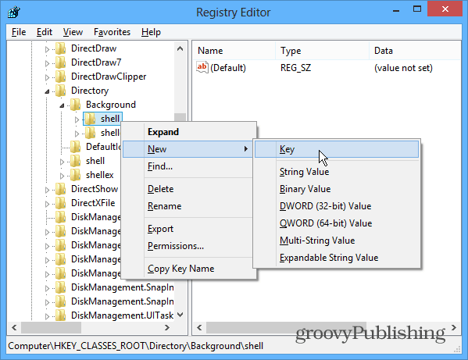The width and height of the screenshot is (468, 360).
Task: Click the DirectShow folder icon
Action: click(61, 189)
